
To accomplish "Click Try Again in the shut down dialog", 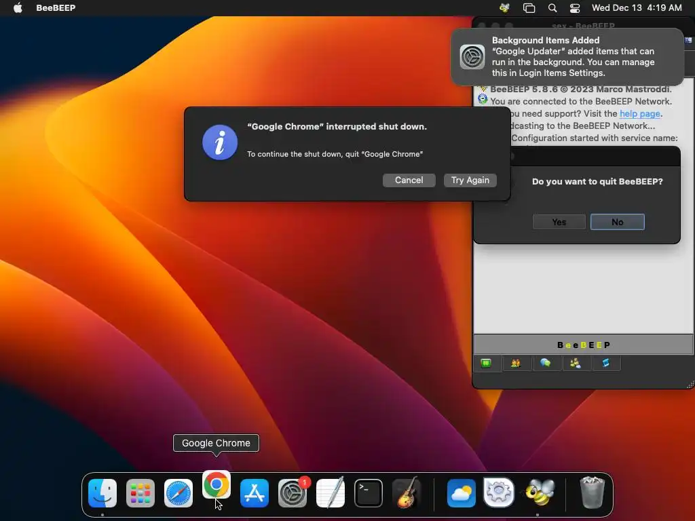I will click(x=470, y=180).
